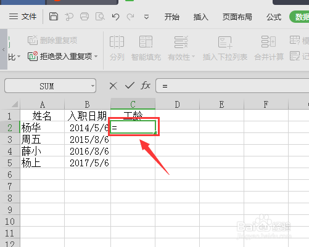
Task: Switch to the 公式 tab
Action: point(274,17)
